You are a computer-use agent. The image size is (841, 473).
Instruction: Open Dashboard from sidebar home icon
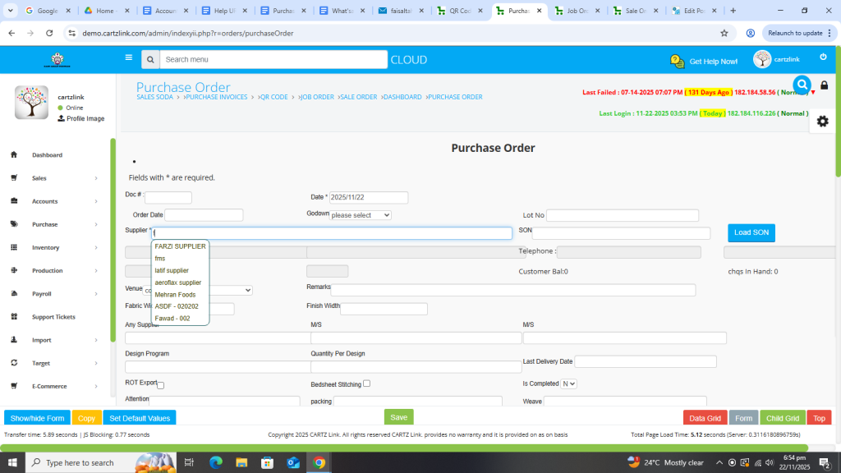14,155
